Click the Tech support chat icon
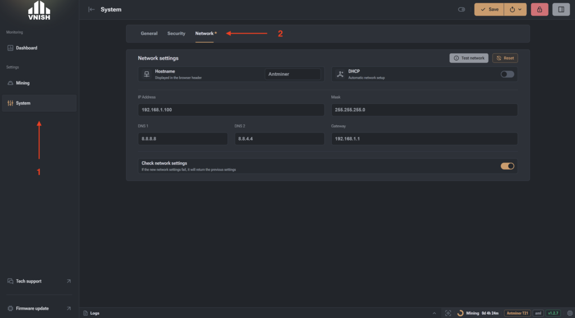575x318 pixels. (10, 281)
